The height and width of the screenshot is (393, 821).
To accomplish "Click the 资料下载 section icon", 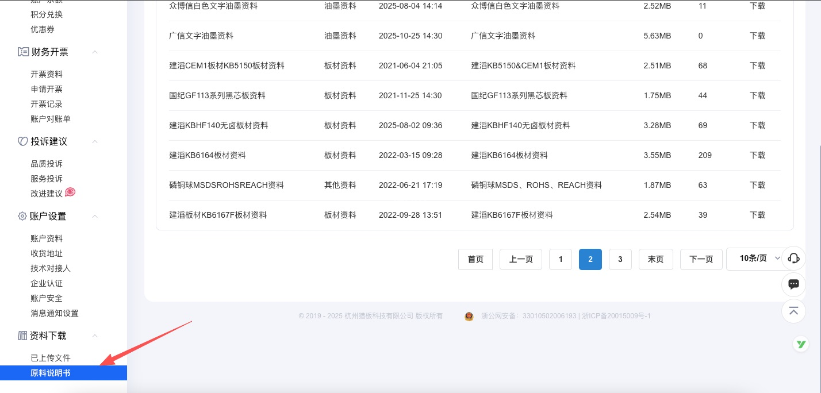I will click(22, 336).
